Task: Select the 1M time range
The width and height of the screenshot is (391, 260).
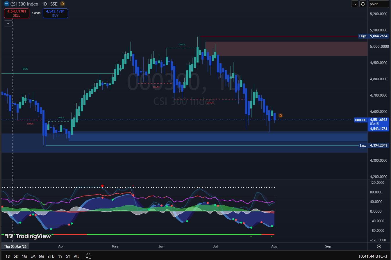Action: coord(24,256)
